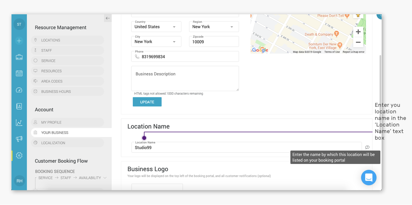
Task: Click the Customer Booking Flow heading
Action: (x=61, y=161)
